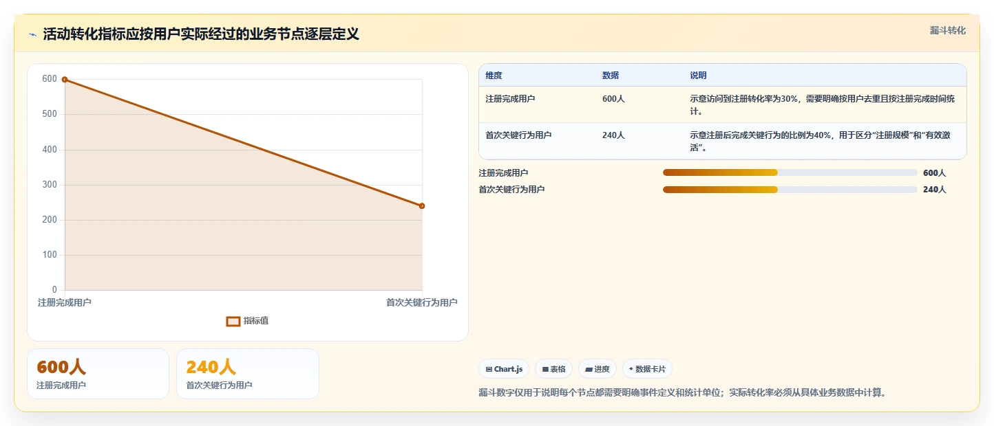Select the 240人 首次关键行为用户 data card
Image resolution: width=994 pixels, height=426 pixels.
tap(248, 374)
